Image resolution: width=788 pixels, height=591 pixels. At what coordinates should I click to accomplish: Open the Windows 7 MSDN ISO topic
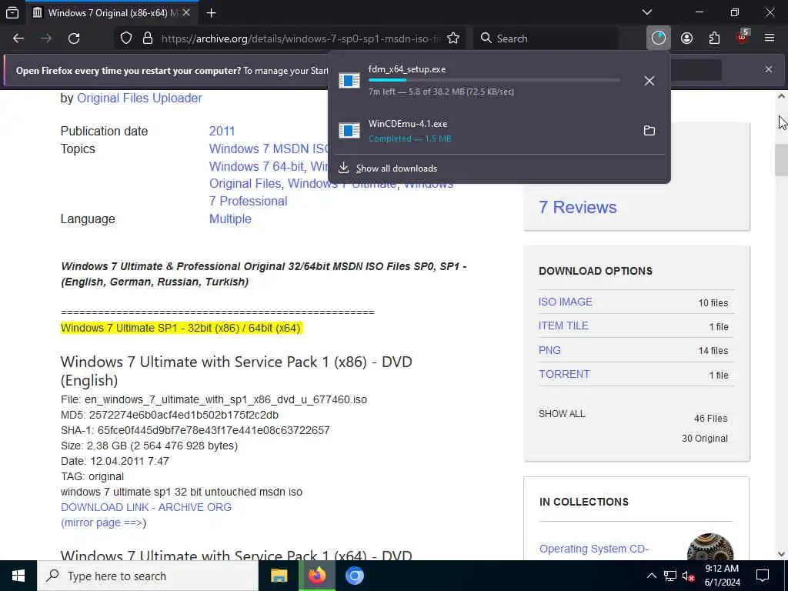click(269, 149)
